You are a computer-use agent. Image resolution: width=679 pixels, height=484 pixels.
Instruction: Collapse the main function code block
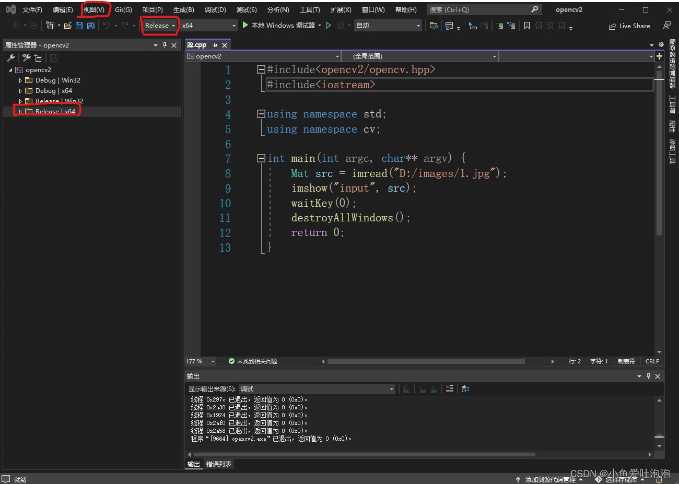(261, 158)
